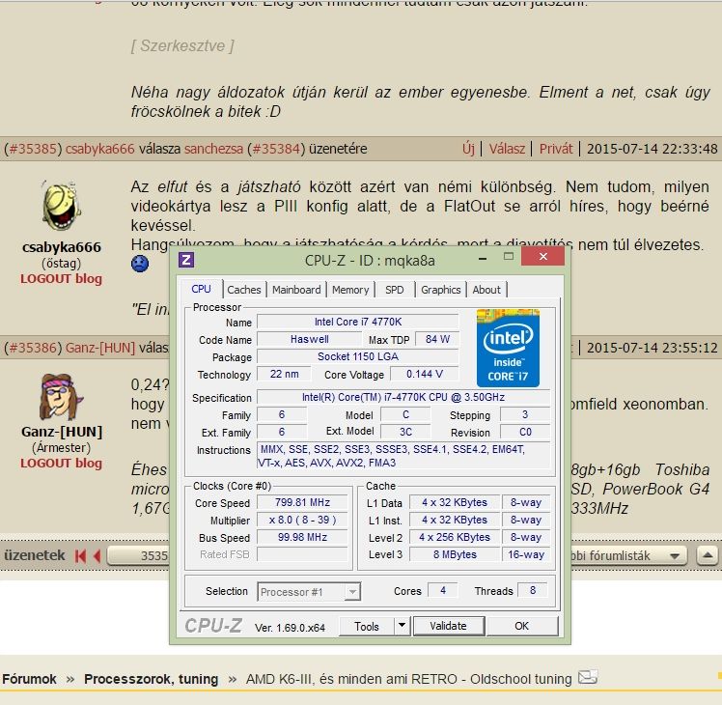Switch to the CPU tab
The image size is (722, 705).
(x=201, y=289)
